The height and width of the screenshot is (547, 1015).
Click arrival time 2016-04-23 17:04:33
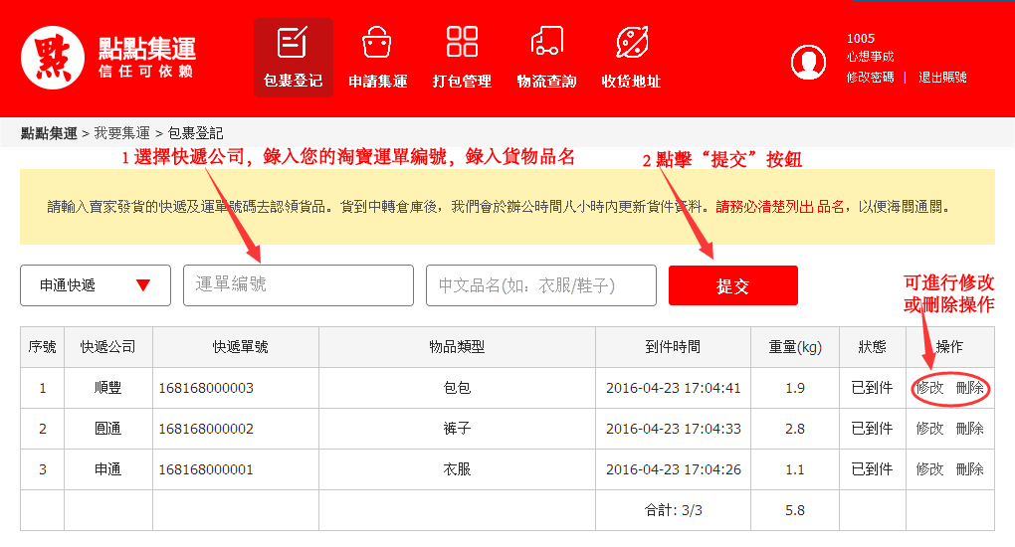pyautogui.click(x=674, y=429)
